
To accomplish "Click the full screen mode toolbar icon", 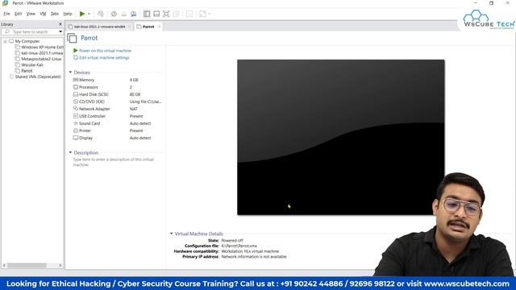I will 166,14.
